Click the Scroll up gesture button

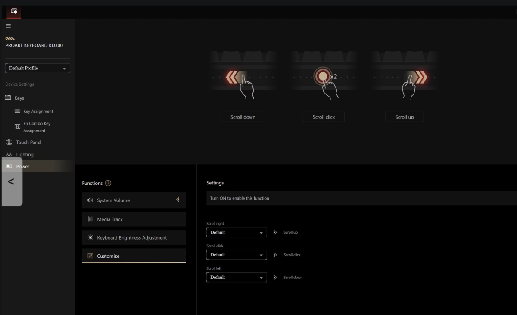point(405,117)
